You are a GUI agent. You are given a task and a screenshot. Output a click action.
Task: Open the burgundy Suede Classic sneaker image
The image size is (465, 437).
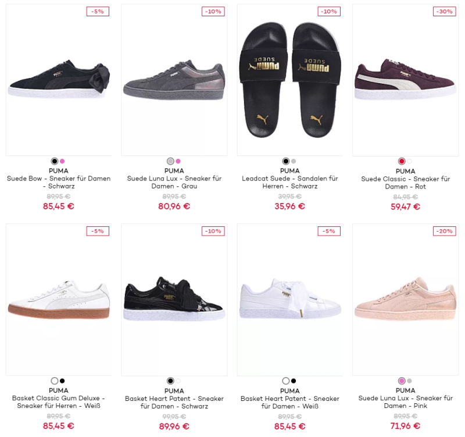(405, 80)
